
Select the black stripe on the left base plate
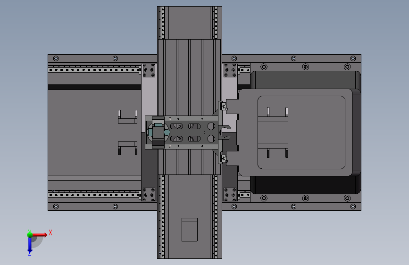tap(95, 87)
